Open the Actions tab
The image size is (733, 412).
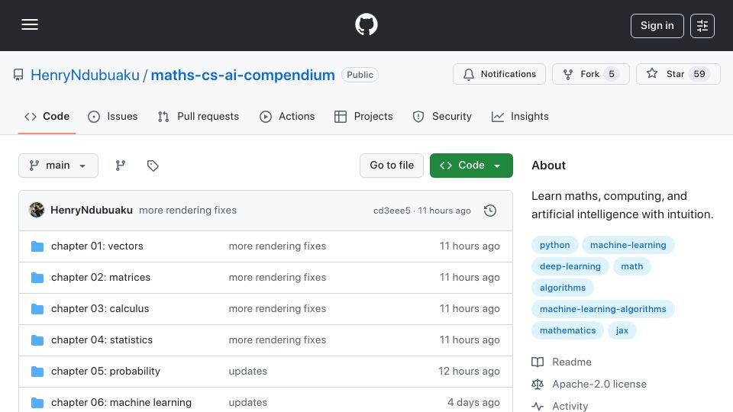click(287, 116)
